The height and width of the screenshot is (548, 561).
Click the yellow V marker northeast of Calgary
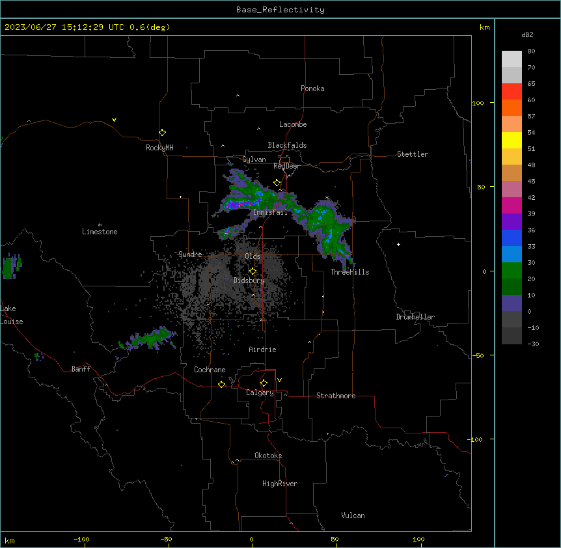click(279, 380)
